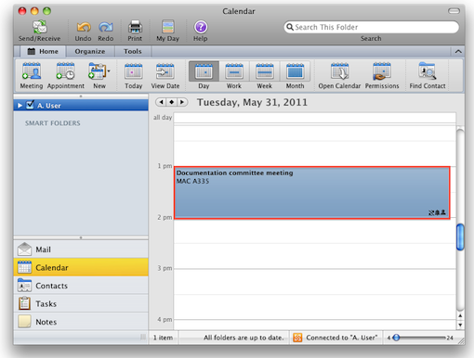Switch to Month view
Image resolution: width=474 pixels, height=358 pixels.
[x=295, y=75]
